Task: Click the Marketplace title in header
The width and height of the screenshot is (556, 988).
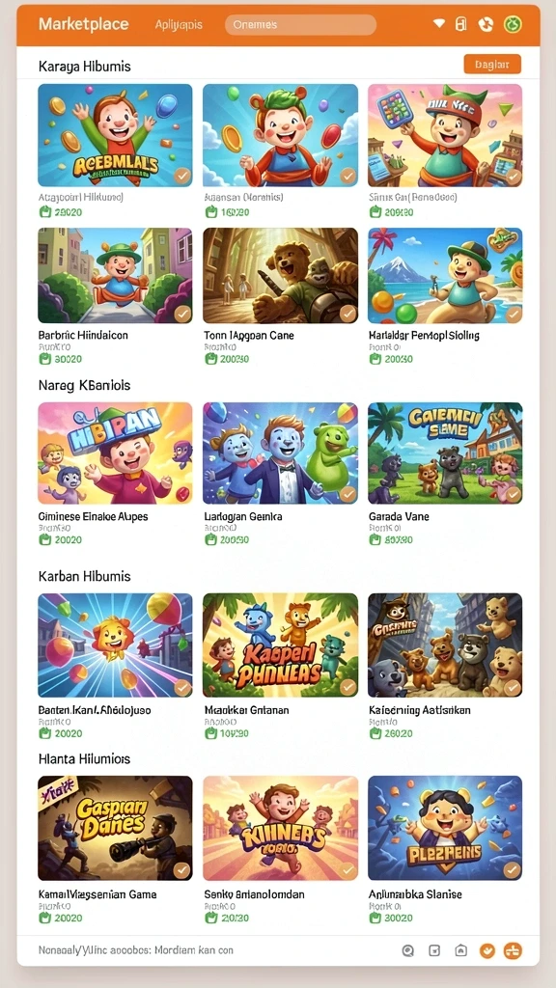Action: click(x=83, y=24)
